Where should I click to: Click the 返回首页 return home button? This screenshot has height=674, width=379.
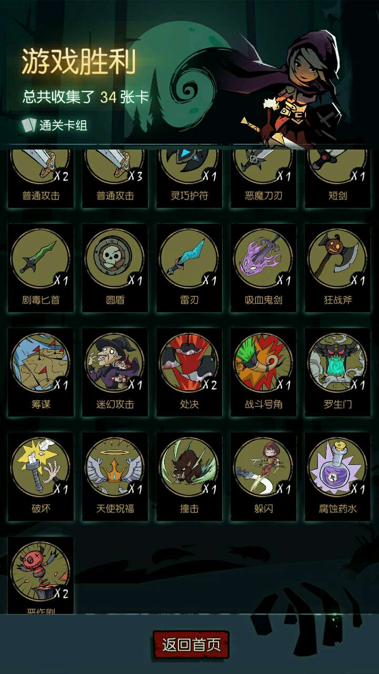(191, 645)
